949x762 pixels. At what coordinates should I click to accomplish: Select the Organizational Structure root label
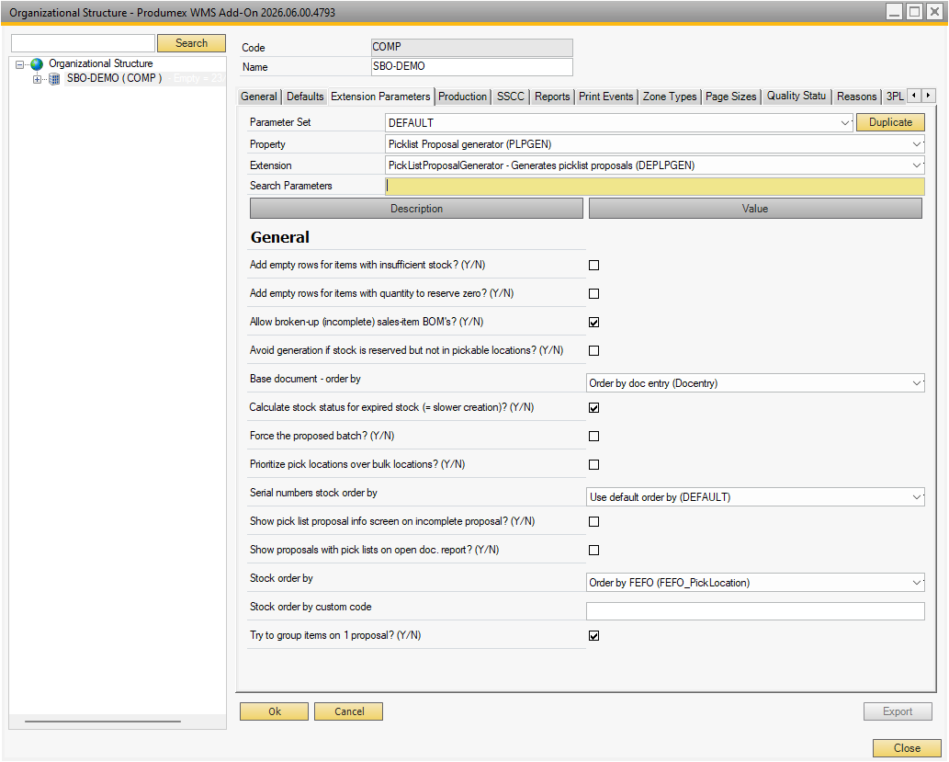point(100,63)
